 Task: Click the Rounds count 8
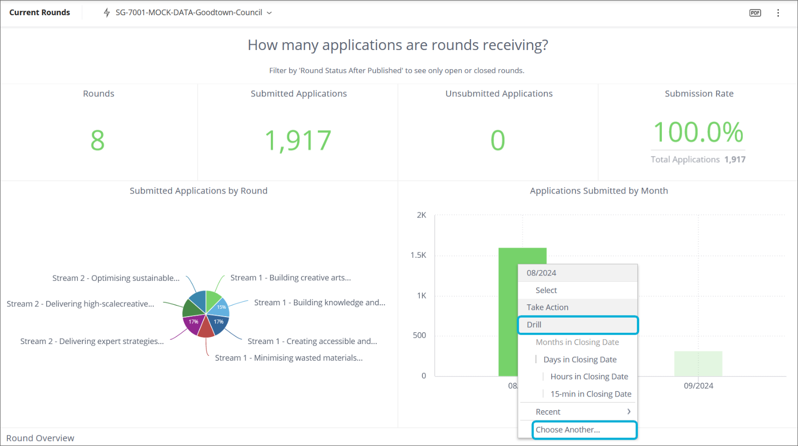pyautogui.click(x=97, y=141)
